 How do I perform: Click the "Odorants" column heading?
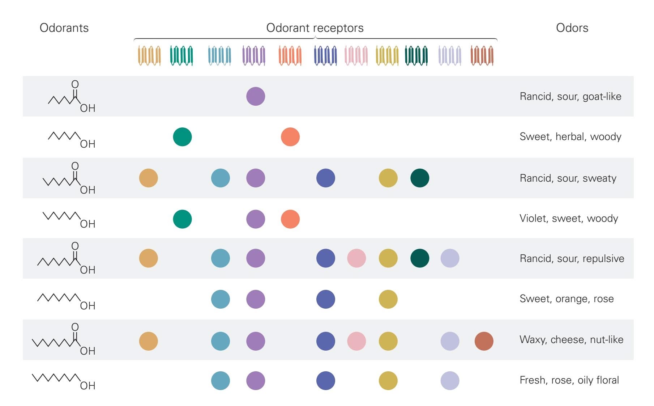pos(64,28)
